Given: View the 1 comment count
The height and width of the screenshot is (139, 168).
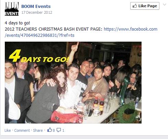Looking at the screenshot, I should click(63, 130).
